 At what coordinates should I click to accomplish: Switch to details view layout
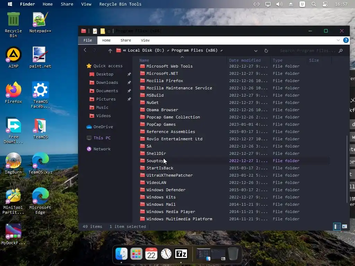(337, 227)
